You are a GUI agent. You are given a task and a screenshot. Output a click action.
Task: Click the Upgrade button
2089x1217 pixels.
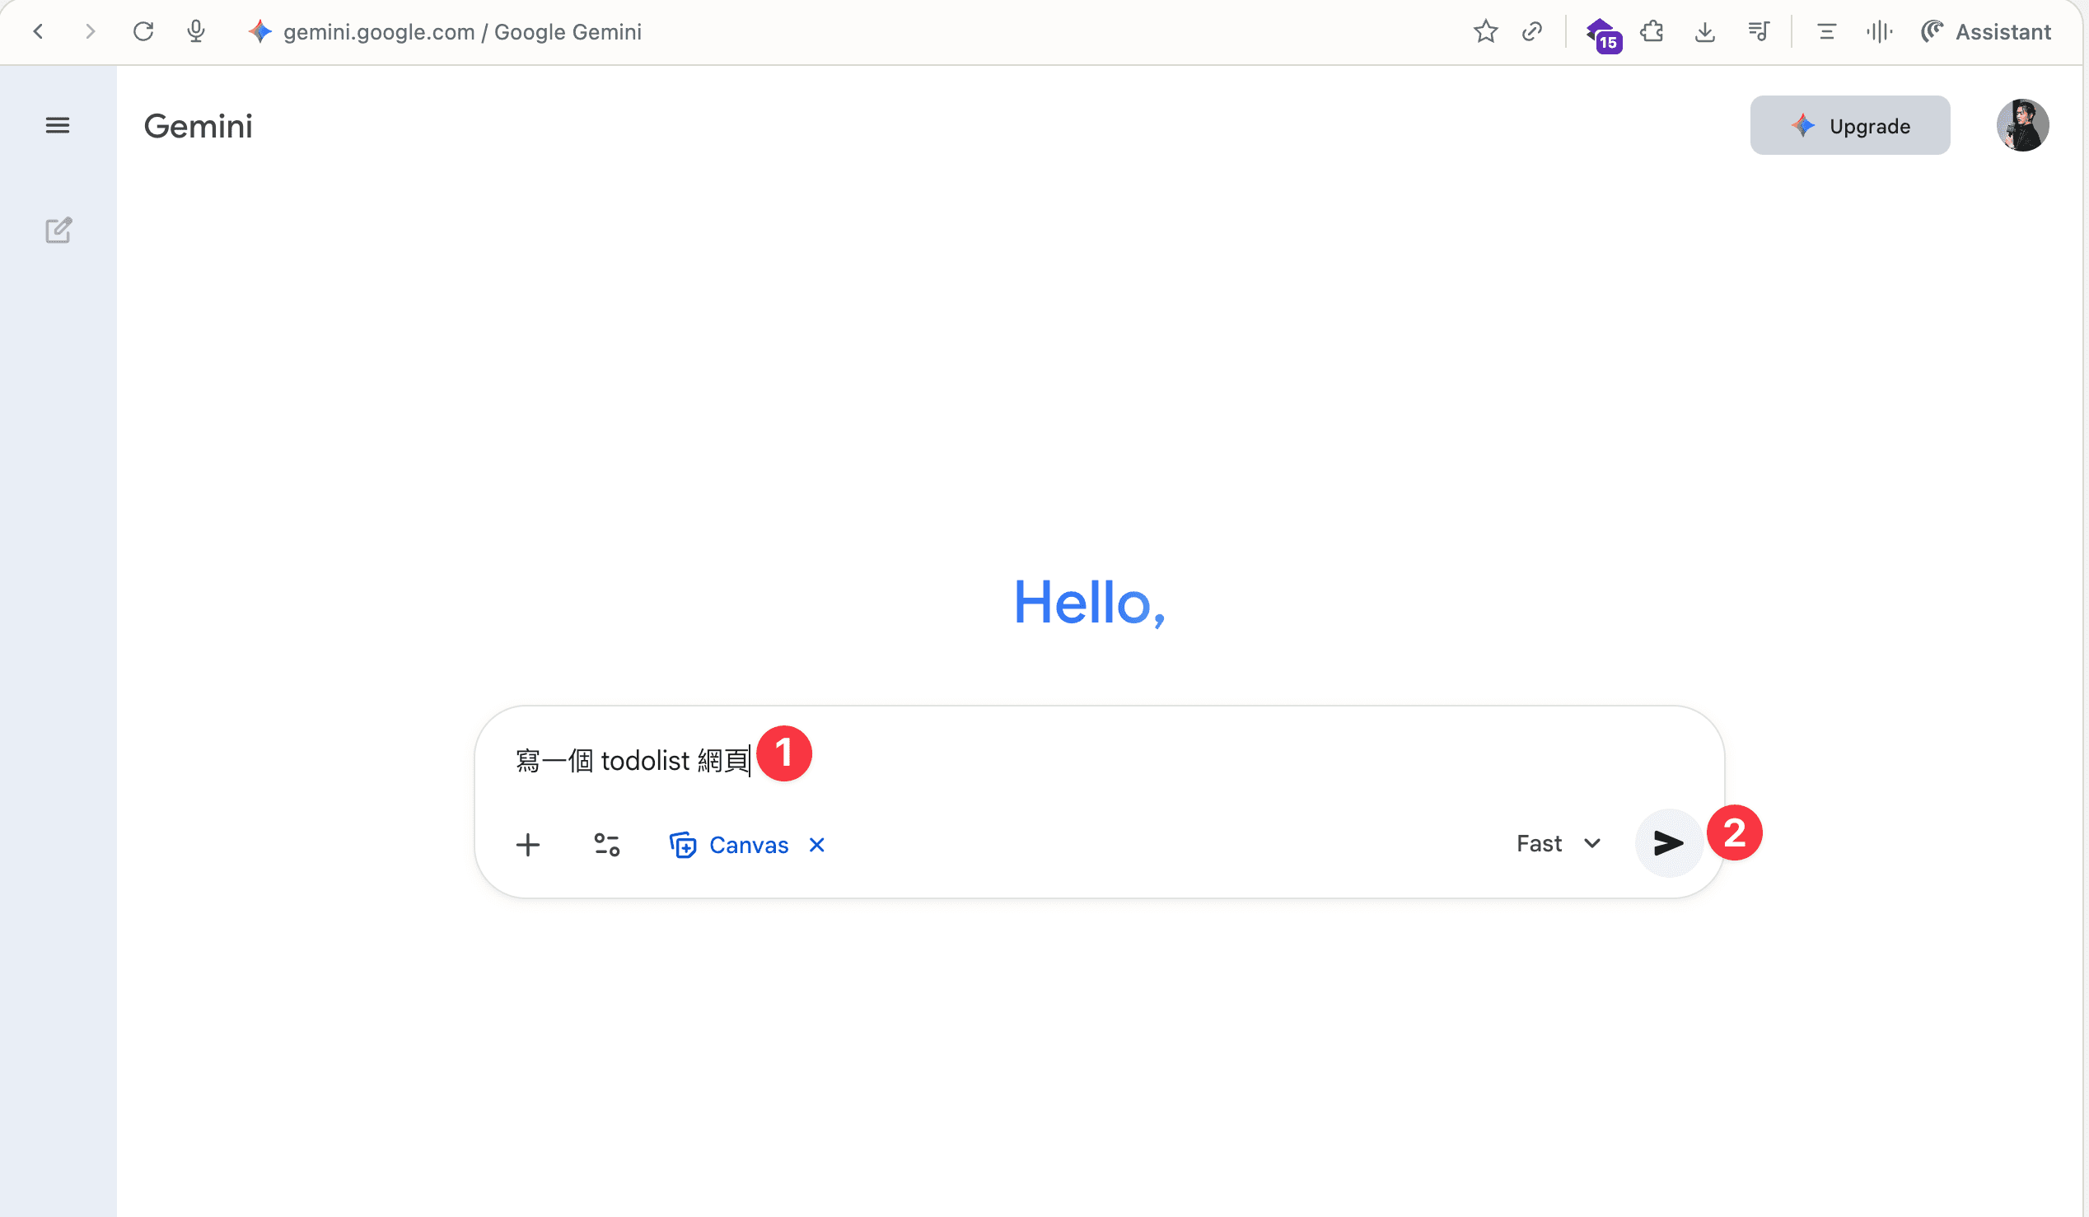coord(1850,125)
